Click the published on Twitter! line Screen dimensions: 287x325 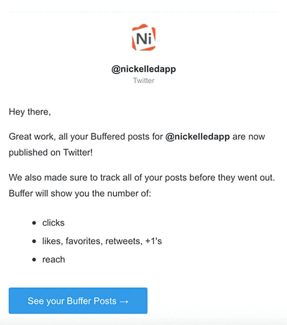click(x=49, y=152)
